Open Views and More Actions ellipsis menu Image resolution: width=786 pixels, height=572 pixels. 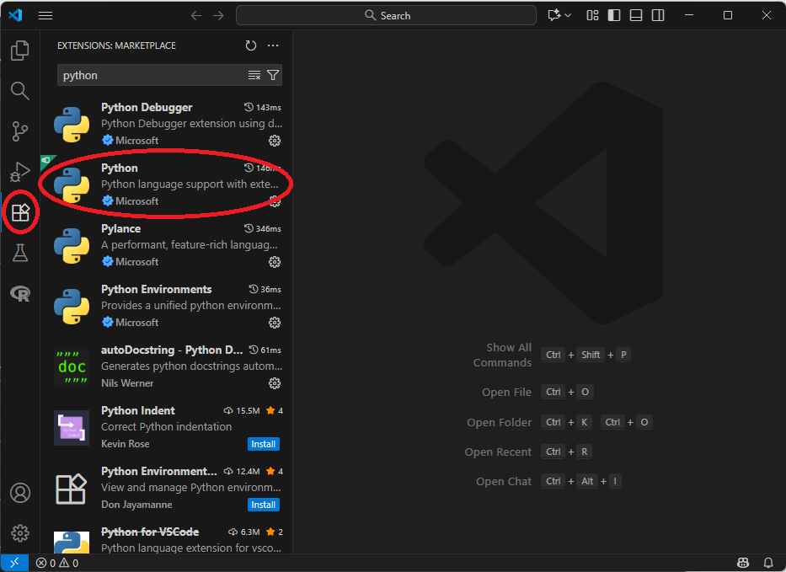coord(273,45)
